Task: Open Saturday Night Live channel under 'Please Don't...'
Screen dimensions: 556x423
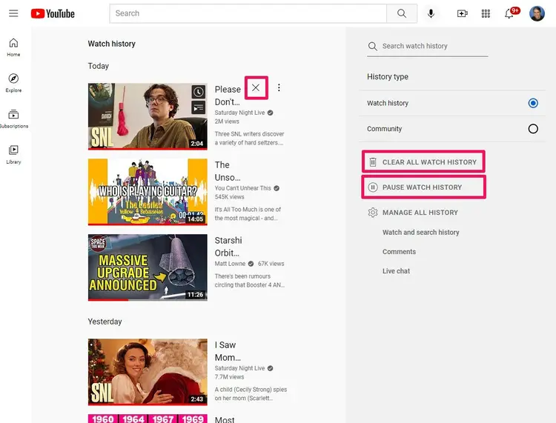Action: pyautogui.click(x=239, y=113)
